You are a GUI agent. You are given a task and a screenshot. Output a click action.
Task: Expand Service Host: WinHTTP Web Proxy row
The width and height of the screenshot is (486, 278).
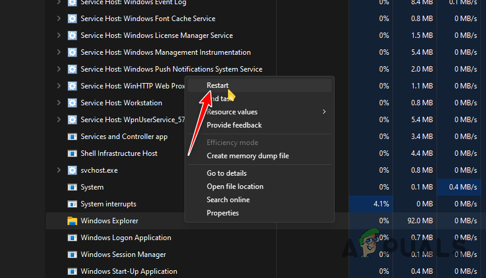(58, 86)
